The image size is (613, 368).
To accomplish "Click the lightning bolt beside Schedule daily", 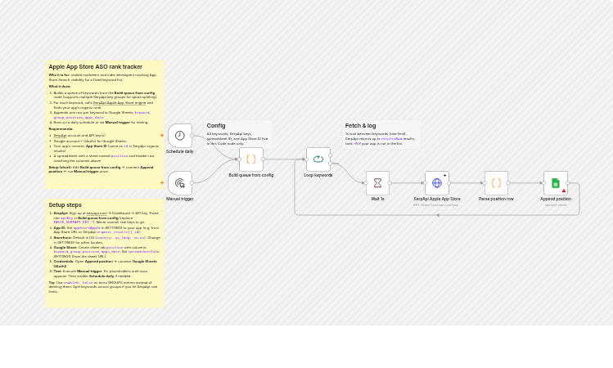I will pyautogui.click(x=162, y=136).
